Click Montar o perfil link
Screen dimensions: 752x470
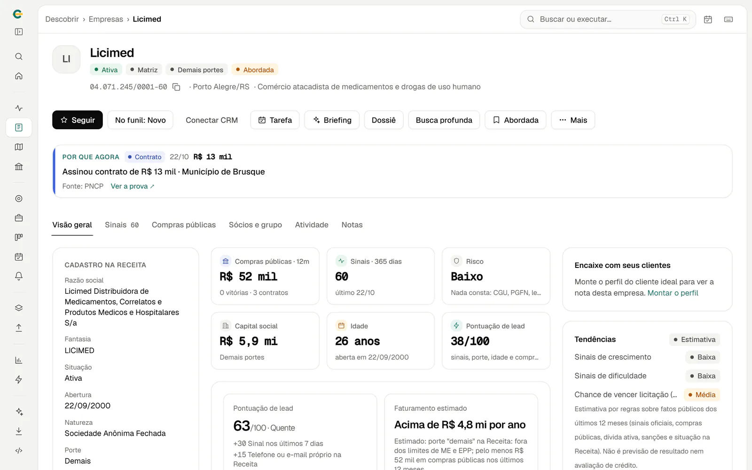[x=673, y=293]
